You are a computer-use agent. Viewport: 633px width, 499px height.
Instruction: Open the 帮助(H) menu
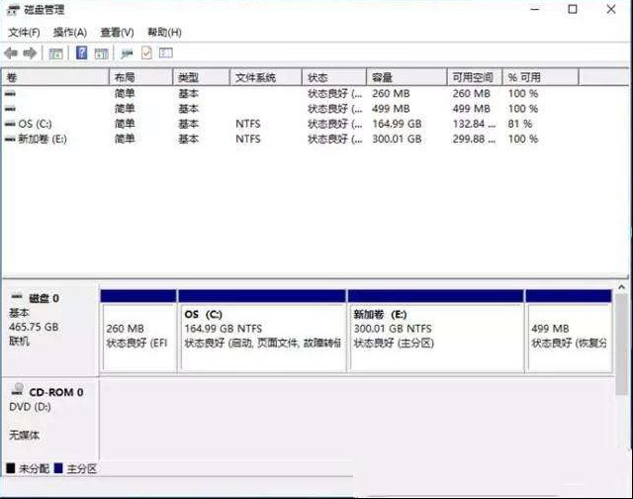point(164,33)
